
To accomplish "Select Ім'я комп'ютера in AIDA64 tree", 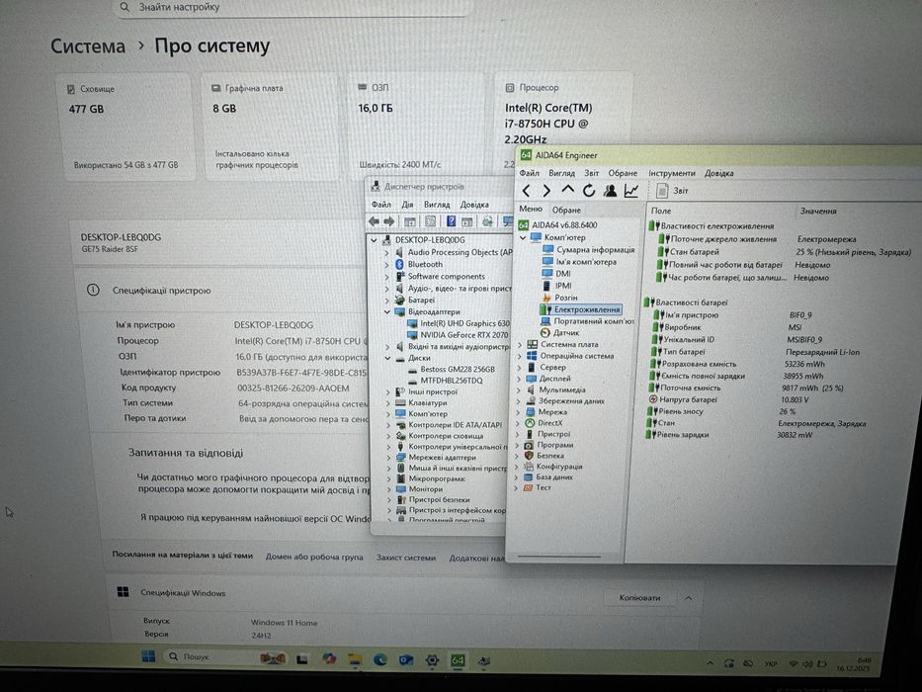I will [x=580, y=262].
